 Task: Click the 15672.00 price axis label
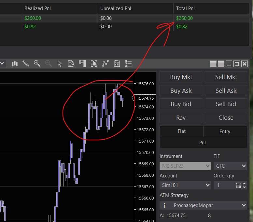145,130
